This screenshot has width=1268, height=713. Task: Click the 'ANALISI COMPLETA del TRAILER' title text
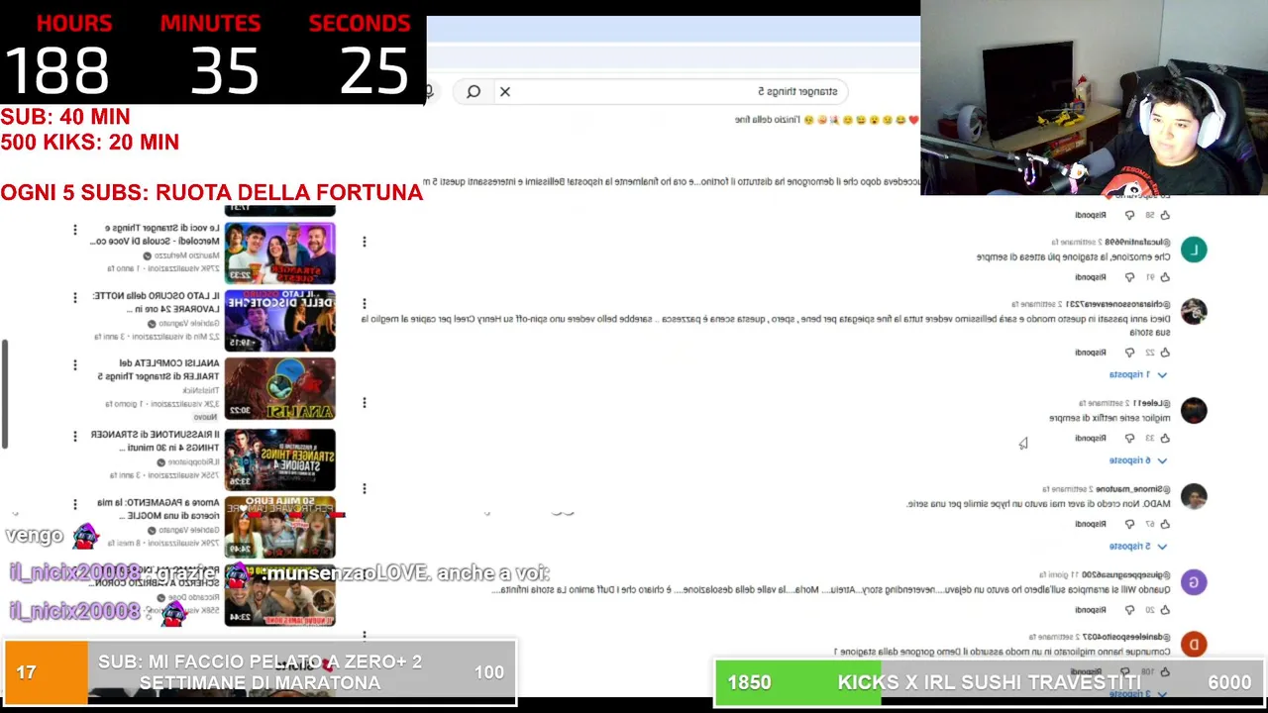pyautogui.click(x=158, y=370)
